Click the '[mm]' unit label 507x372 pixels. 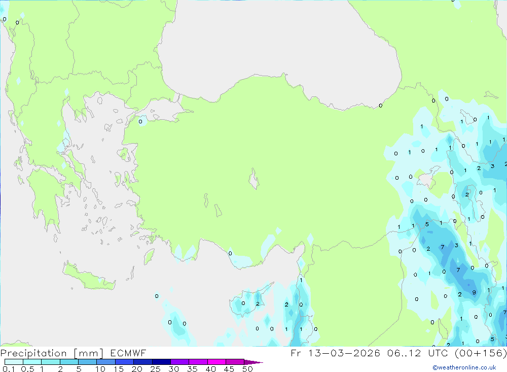(x=89, y=353)
